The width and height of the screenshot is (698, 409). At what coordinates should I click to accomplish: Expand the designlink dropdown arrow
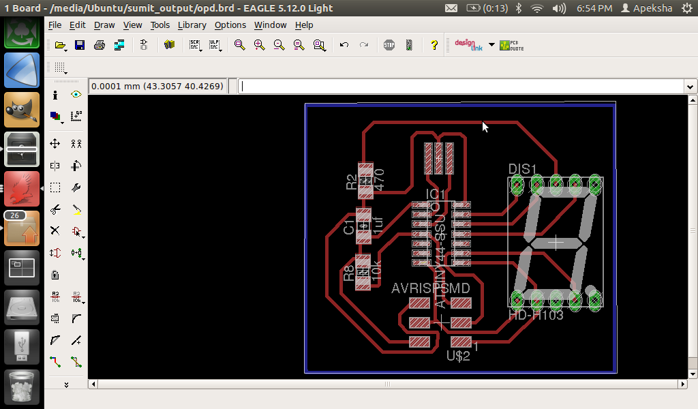(x=491, y=45)
